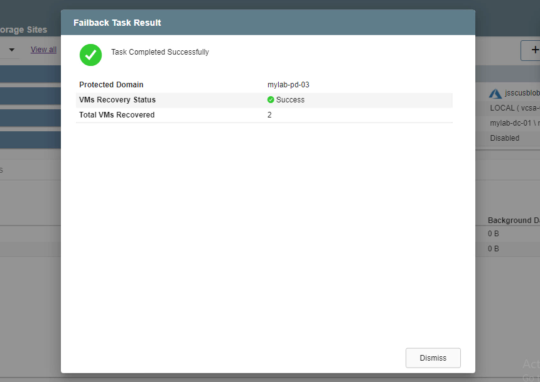Click the LOCAL vcsa site entry
This screenshot has height=382, width=540.
click(514, 108)
